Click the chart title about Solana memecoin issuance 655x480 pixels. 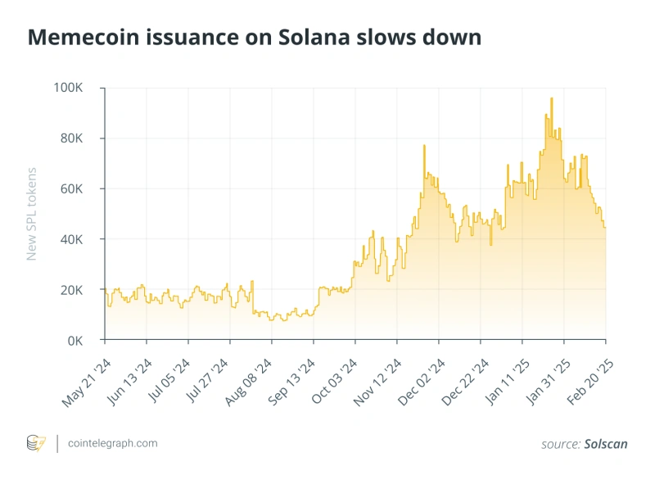point(255,37)
